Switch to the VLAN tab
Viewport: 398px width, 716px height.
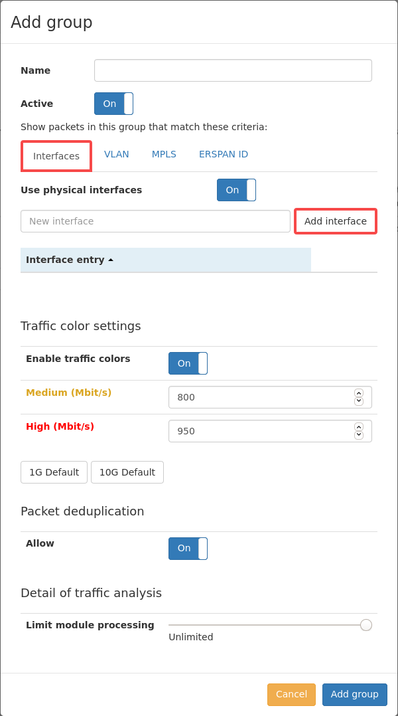click(116, 154)
